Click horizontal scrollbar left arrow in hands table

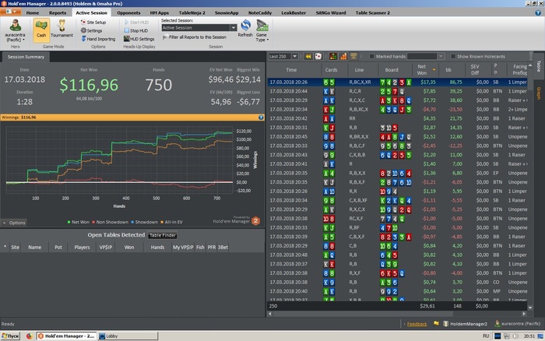[x=270, y=314]
